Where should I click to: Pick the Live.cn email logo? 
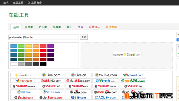(x=78, y=75)
